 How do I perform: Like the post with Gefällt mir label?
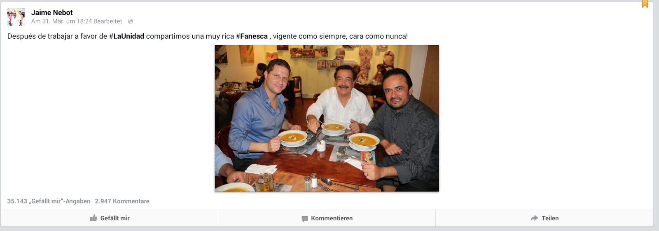(115, 218)
